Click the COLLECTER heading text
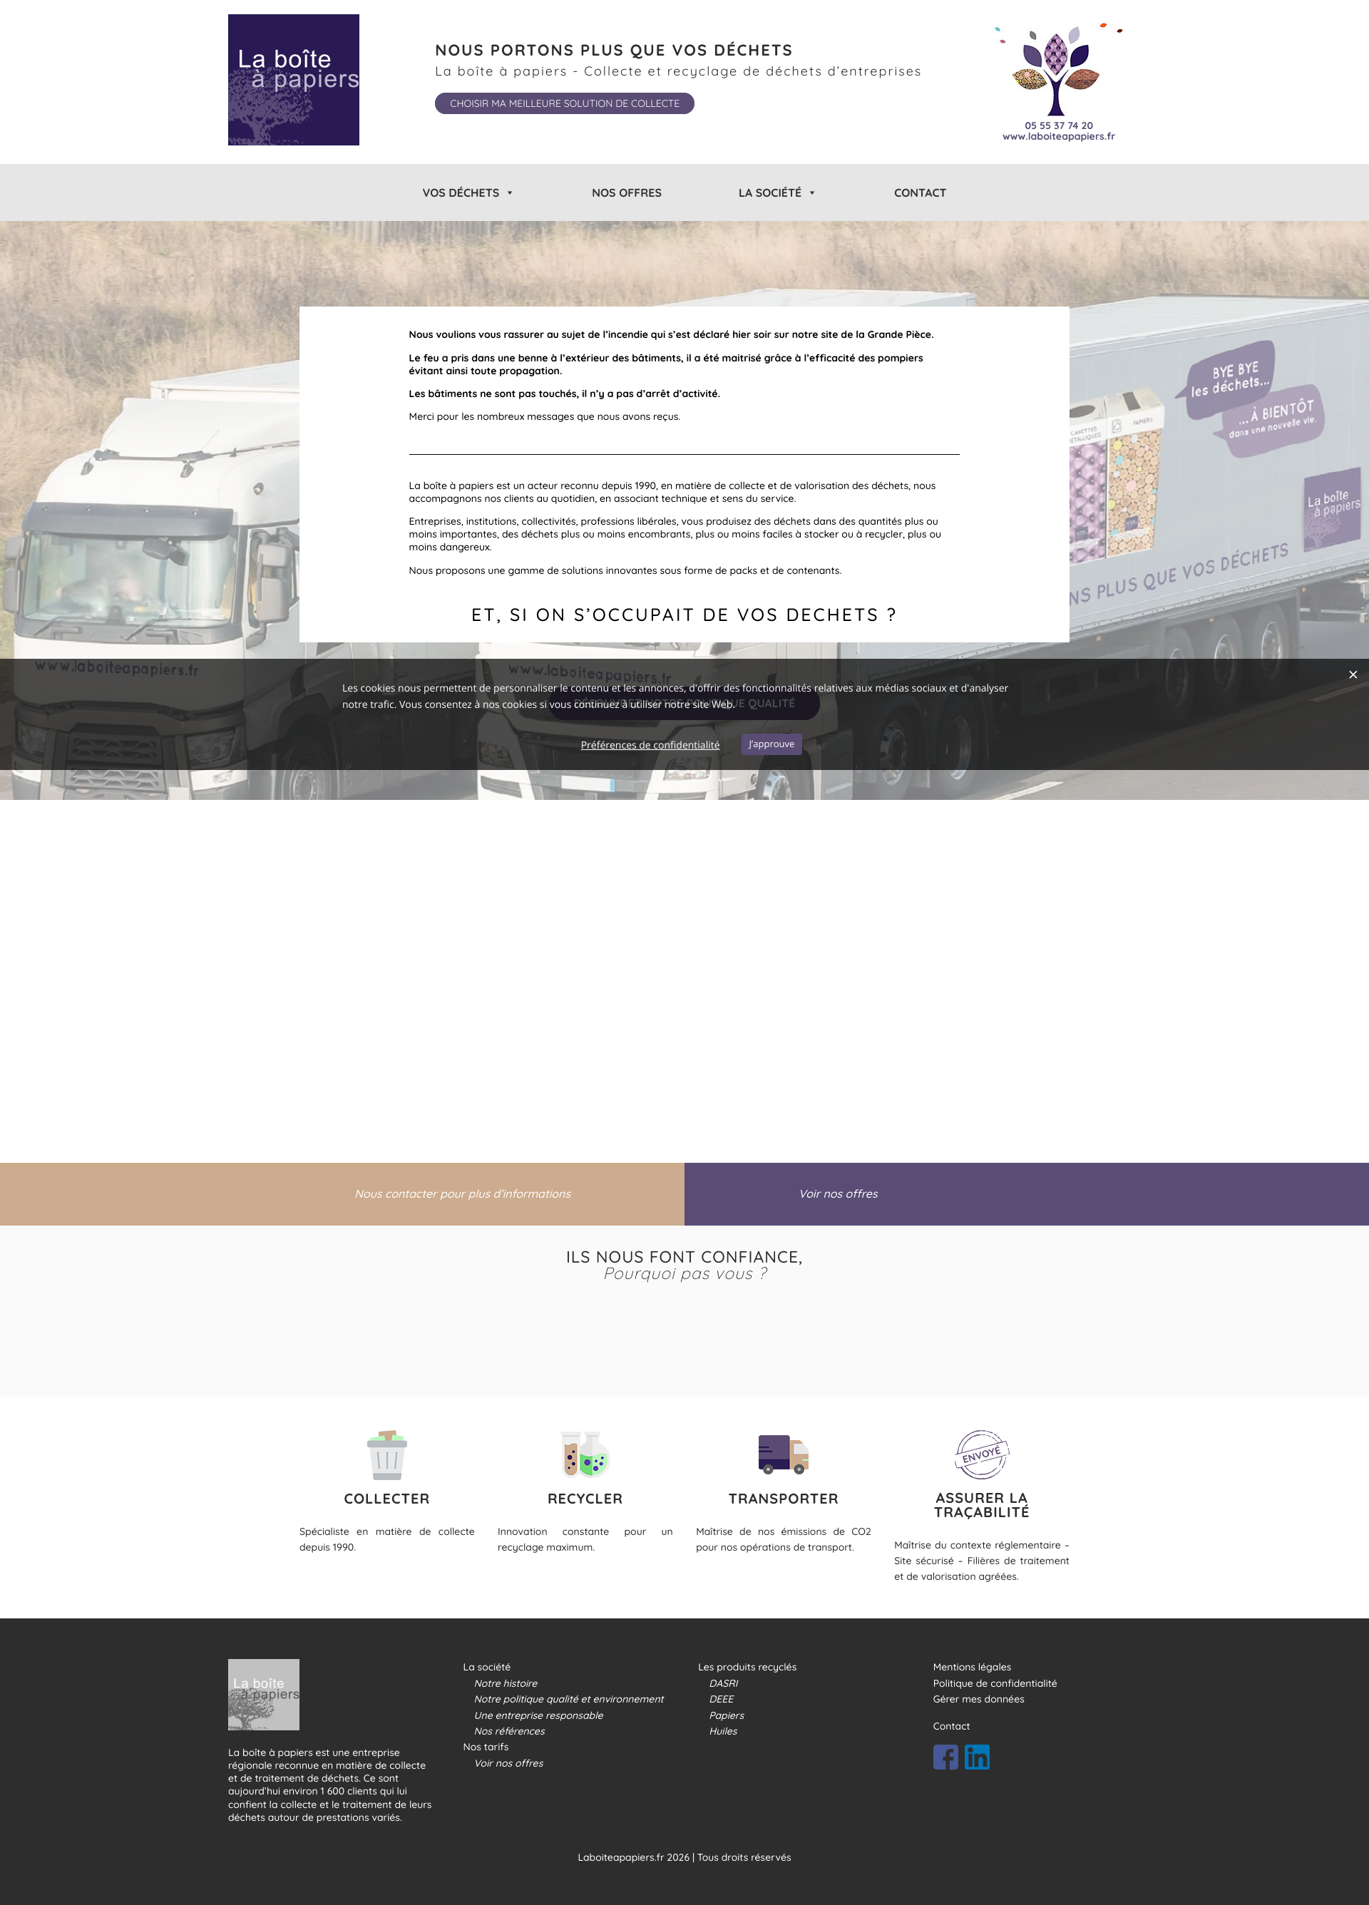 coord(386,1499)
